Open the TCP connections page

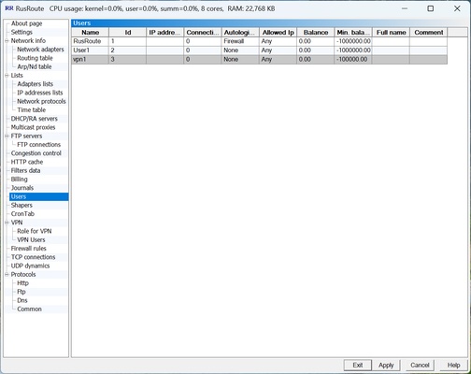[x=33, y=257]
